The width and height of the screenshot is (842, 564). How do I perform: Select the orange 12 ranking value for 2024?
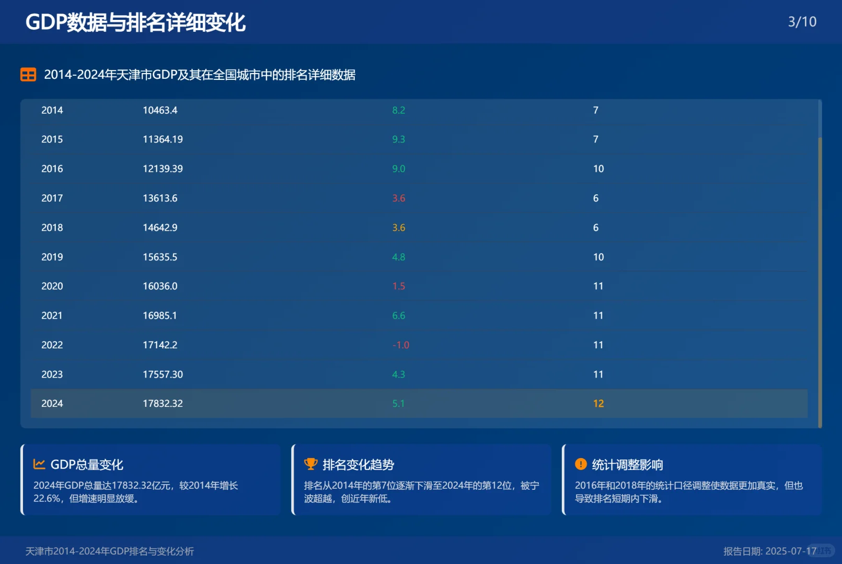[598, 403]
